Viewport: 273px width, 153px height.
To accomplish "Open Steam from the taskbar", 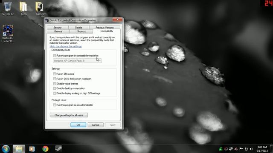I will point(58,149).
